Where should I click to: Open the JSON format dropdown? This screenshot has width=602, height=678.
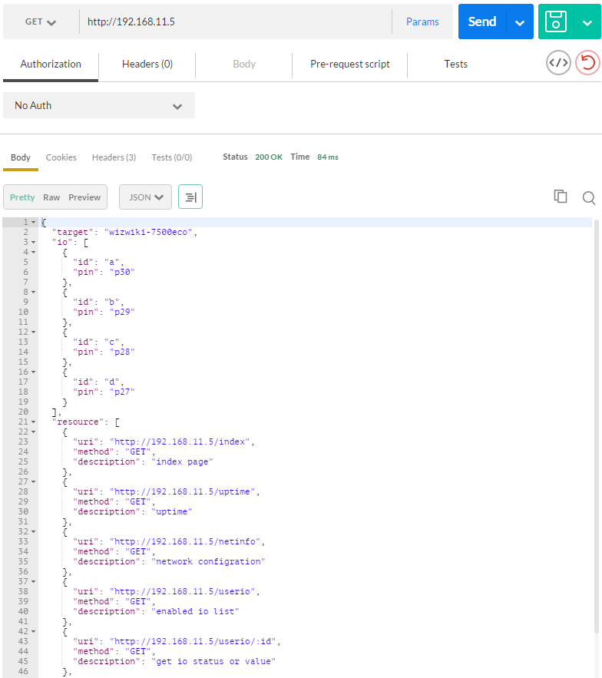145,197
